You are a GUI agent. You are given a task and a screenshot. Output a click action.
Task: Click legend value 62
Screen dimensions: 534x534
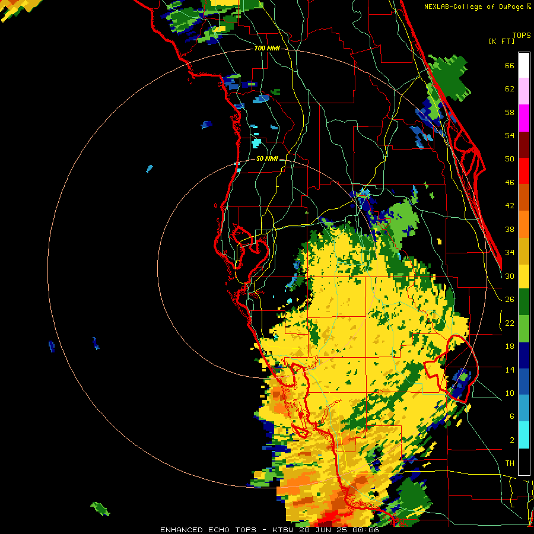coord(510,89)
